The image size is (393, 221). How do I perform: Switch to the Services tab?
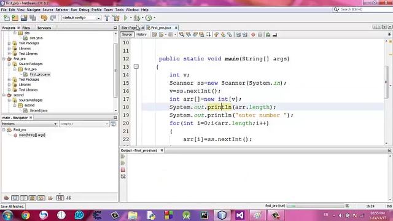coord(44,28)
